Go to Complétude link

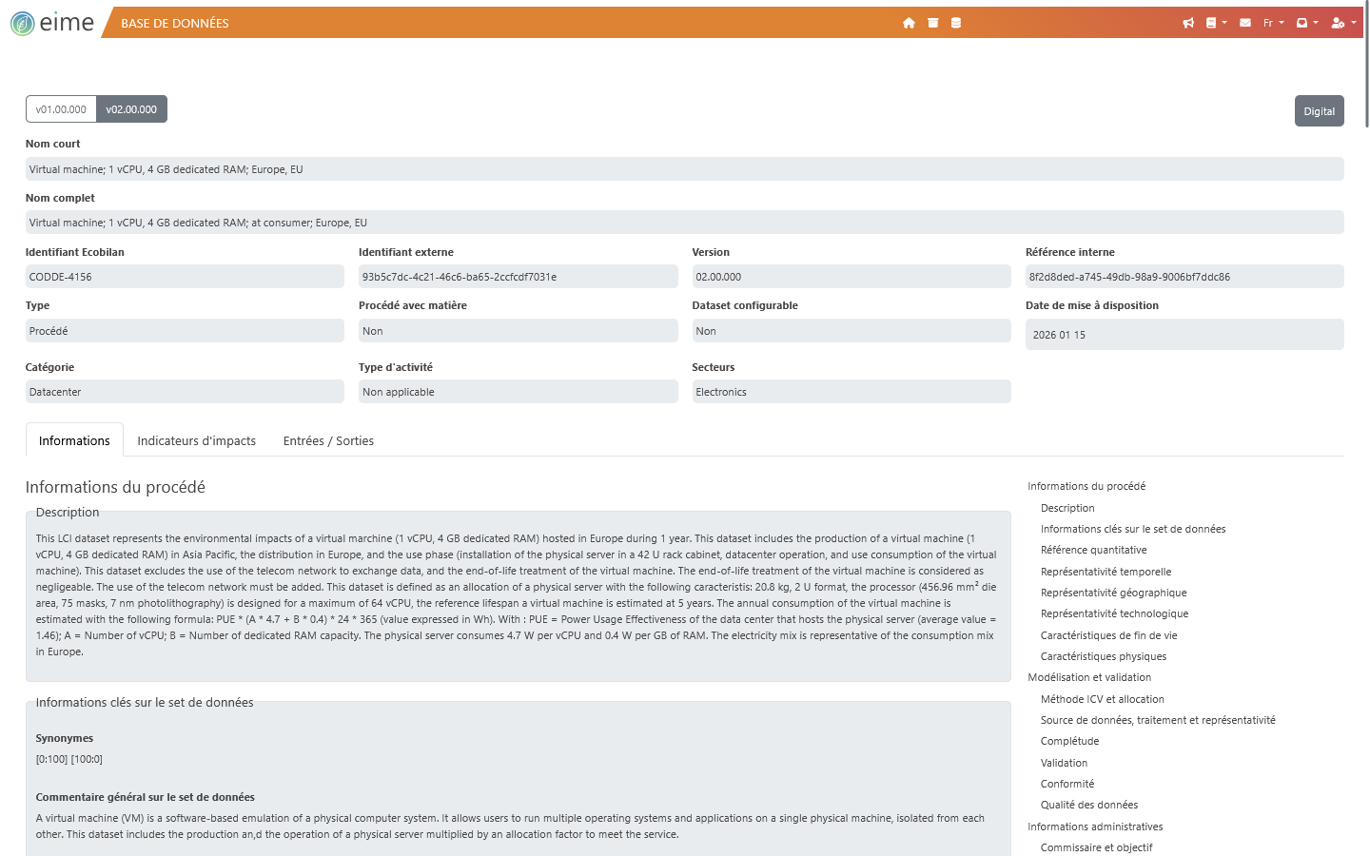[x=1069, y=741]
